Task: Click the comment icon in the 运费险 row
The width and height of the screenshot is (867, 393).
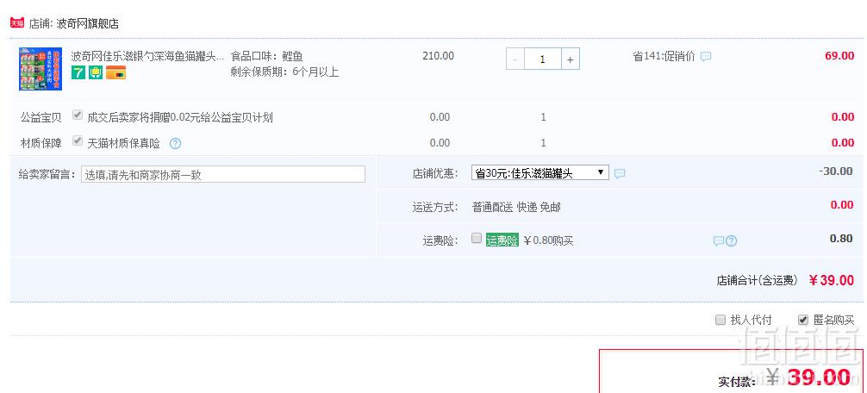Action: point(718,241)
